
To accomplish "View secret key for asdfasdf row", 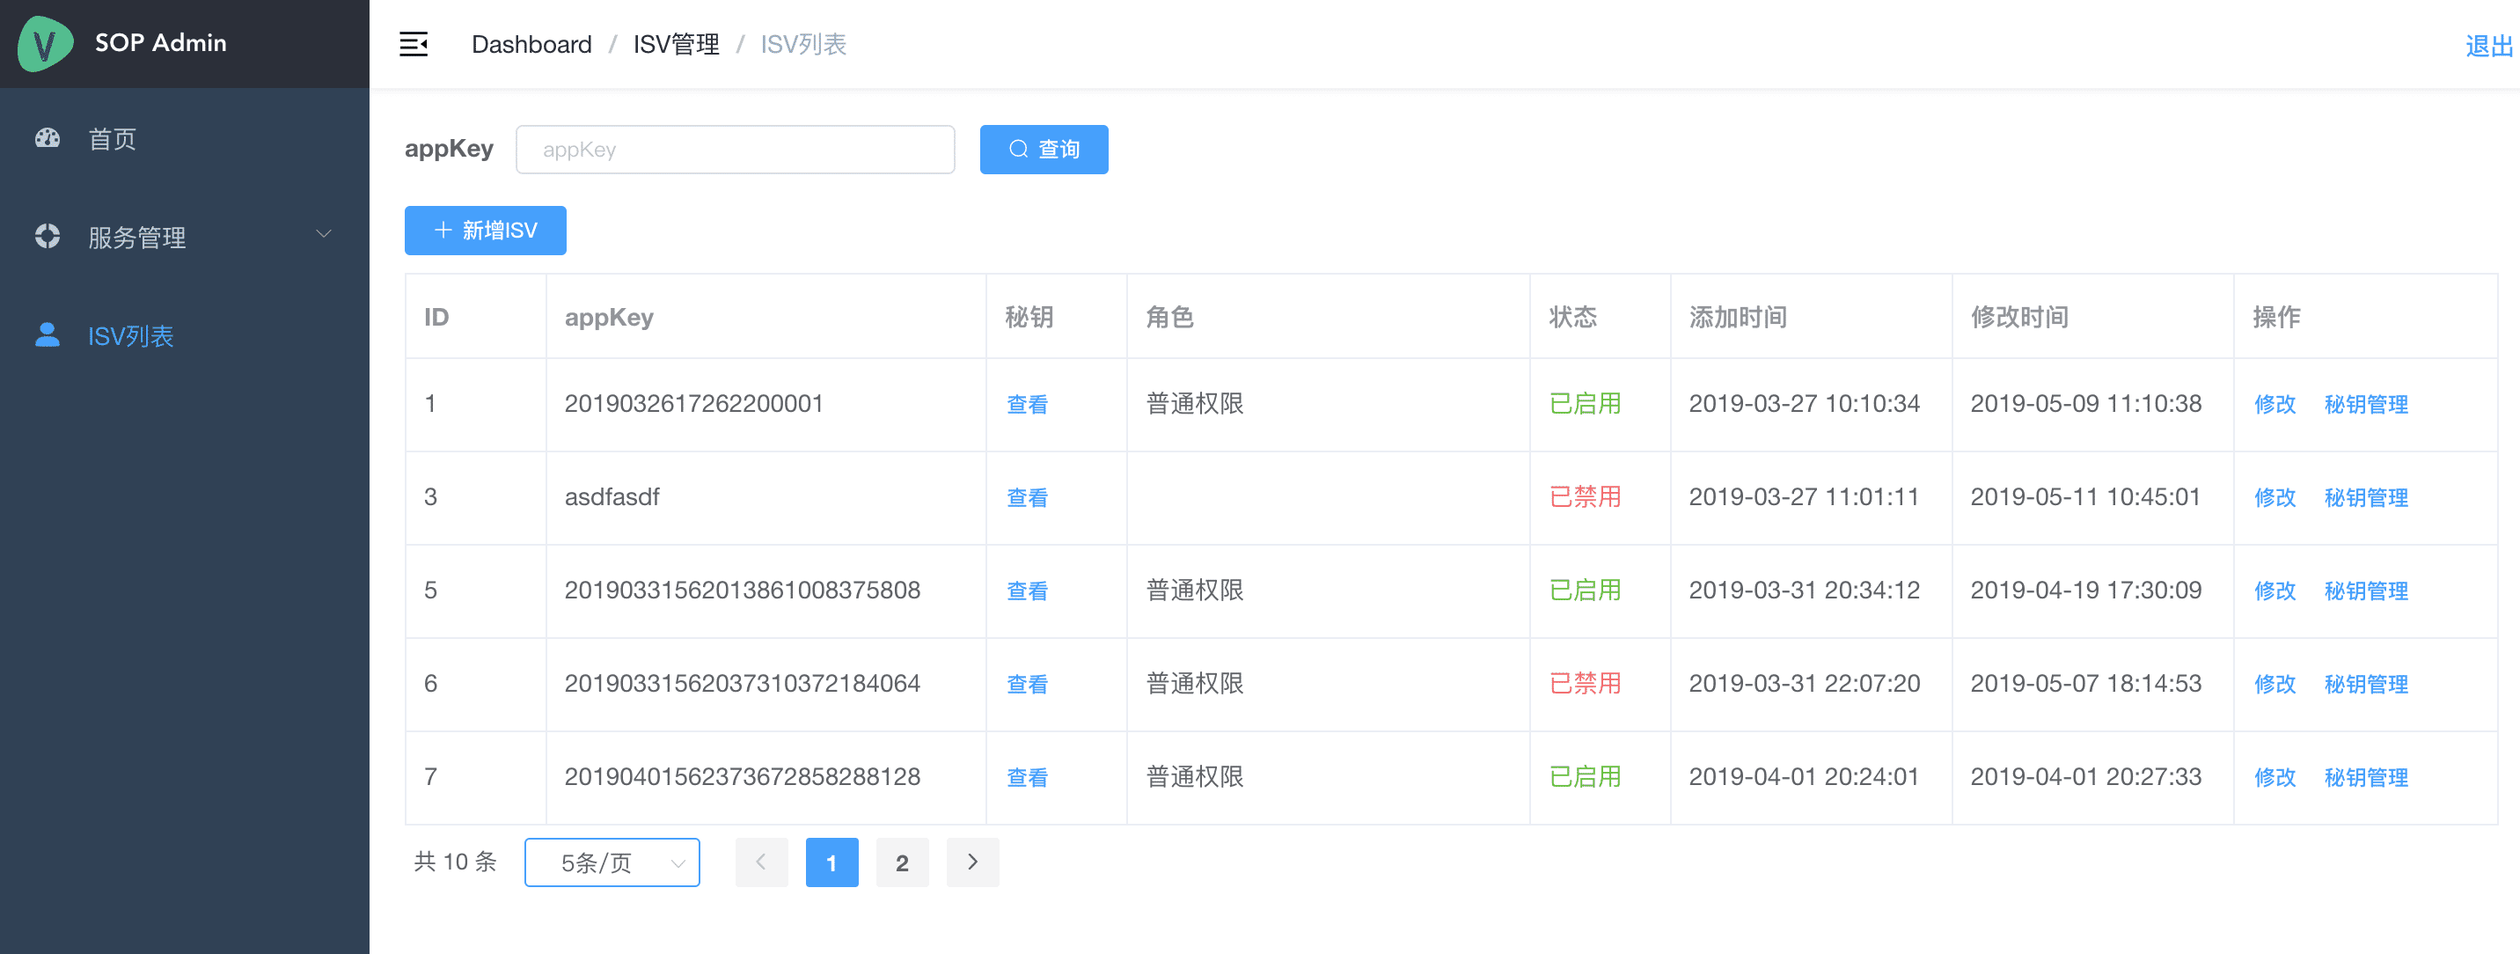I will click(x=1026, y=497).
